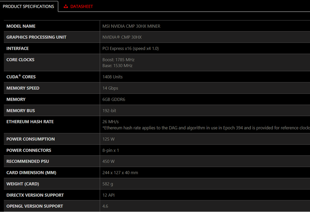This screenshot has width=310, height=212.
Task: Click the 244 x 127 x 40 mm value
Action: [x=120, y=173]
